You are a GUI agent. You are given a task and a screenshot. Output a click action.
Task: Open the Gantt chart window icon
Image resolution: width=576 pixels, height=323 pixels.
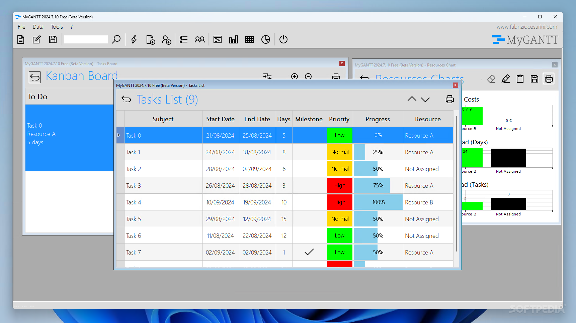pos(218,39)
